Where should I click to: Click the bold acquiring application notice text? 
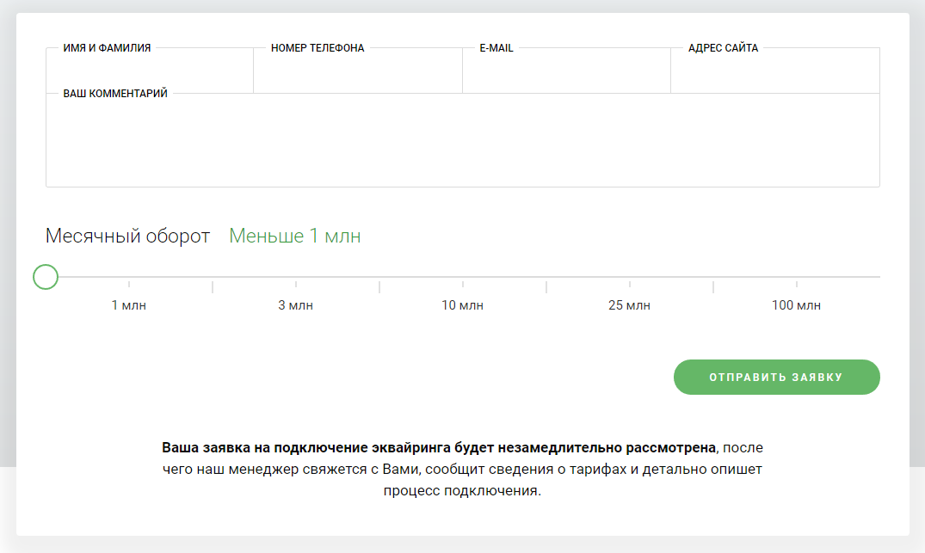pyautogui.click(x=439, y=448)
